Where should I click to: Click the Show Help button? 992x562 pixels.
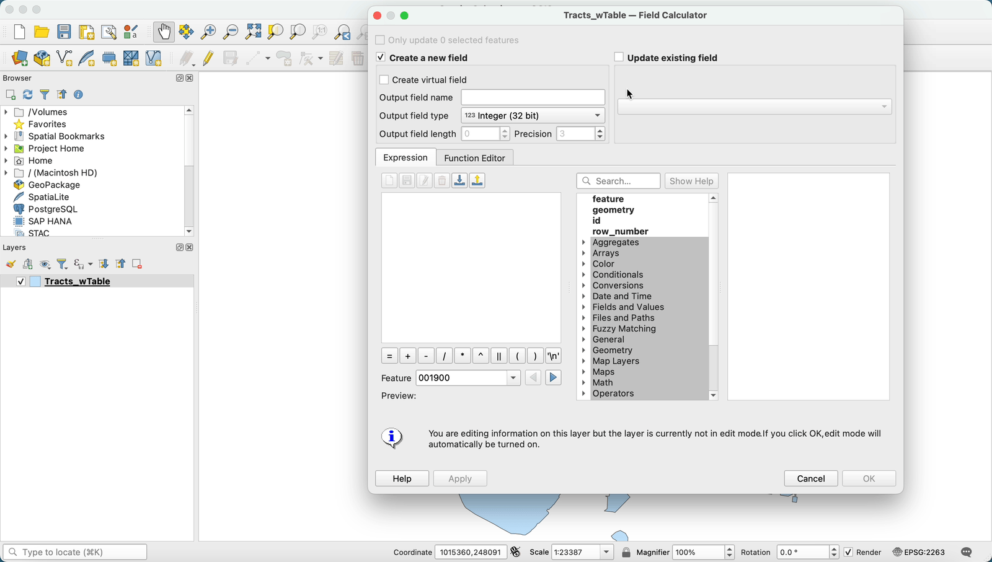coord(691,180)
